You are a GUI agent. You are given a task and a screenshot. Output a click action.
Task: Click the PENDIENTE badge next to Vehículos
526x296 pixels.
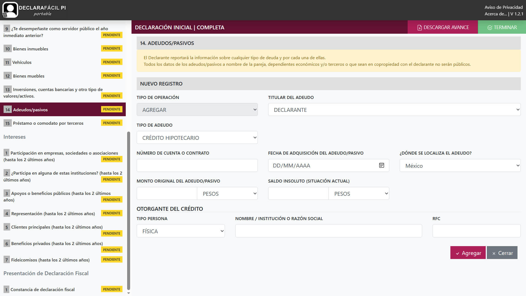coord(112,62)
